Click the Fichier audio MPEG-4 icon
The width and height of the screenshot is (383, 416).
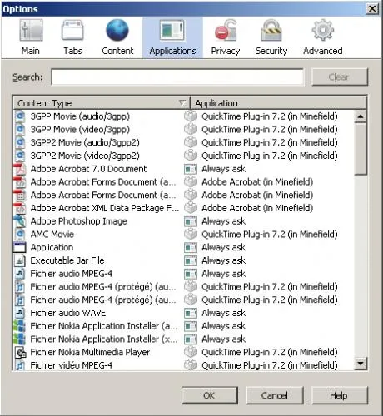pos(20,274)
